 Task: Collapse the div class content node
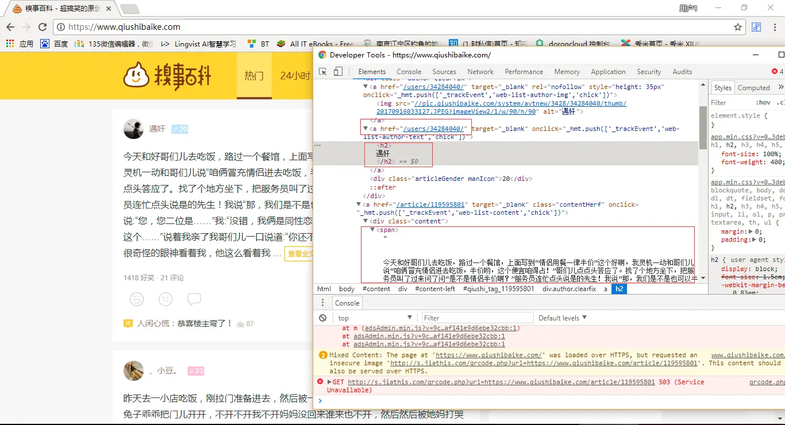[x=365, y=221]
